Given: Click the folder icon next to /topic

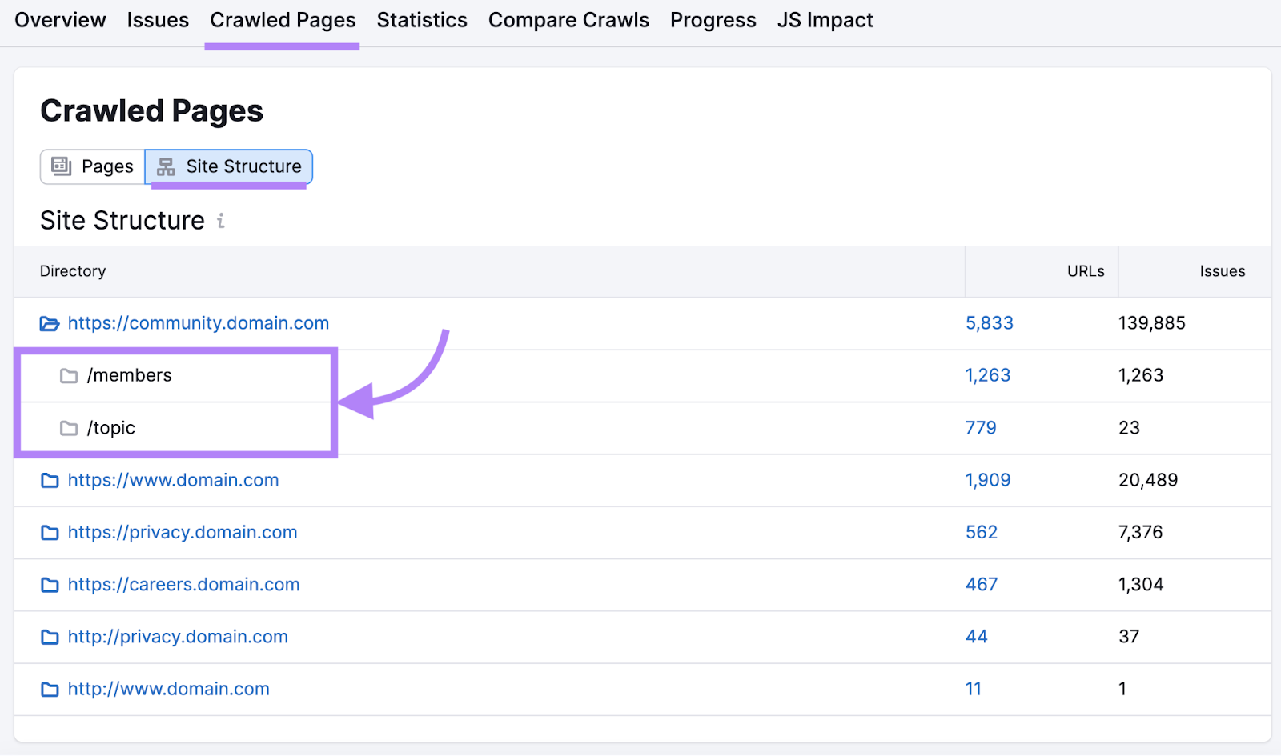Looking at the screenshot, I should (69, 428).
